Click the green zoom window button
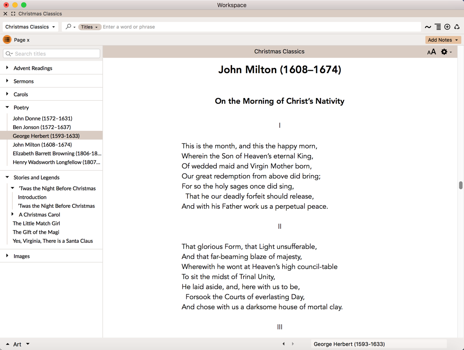Viewport: 464px width, 350px height. 24,5
